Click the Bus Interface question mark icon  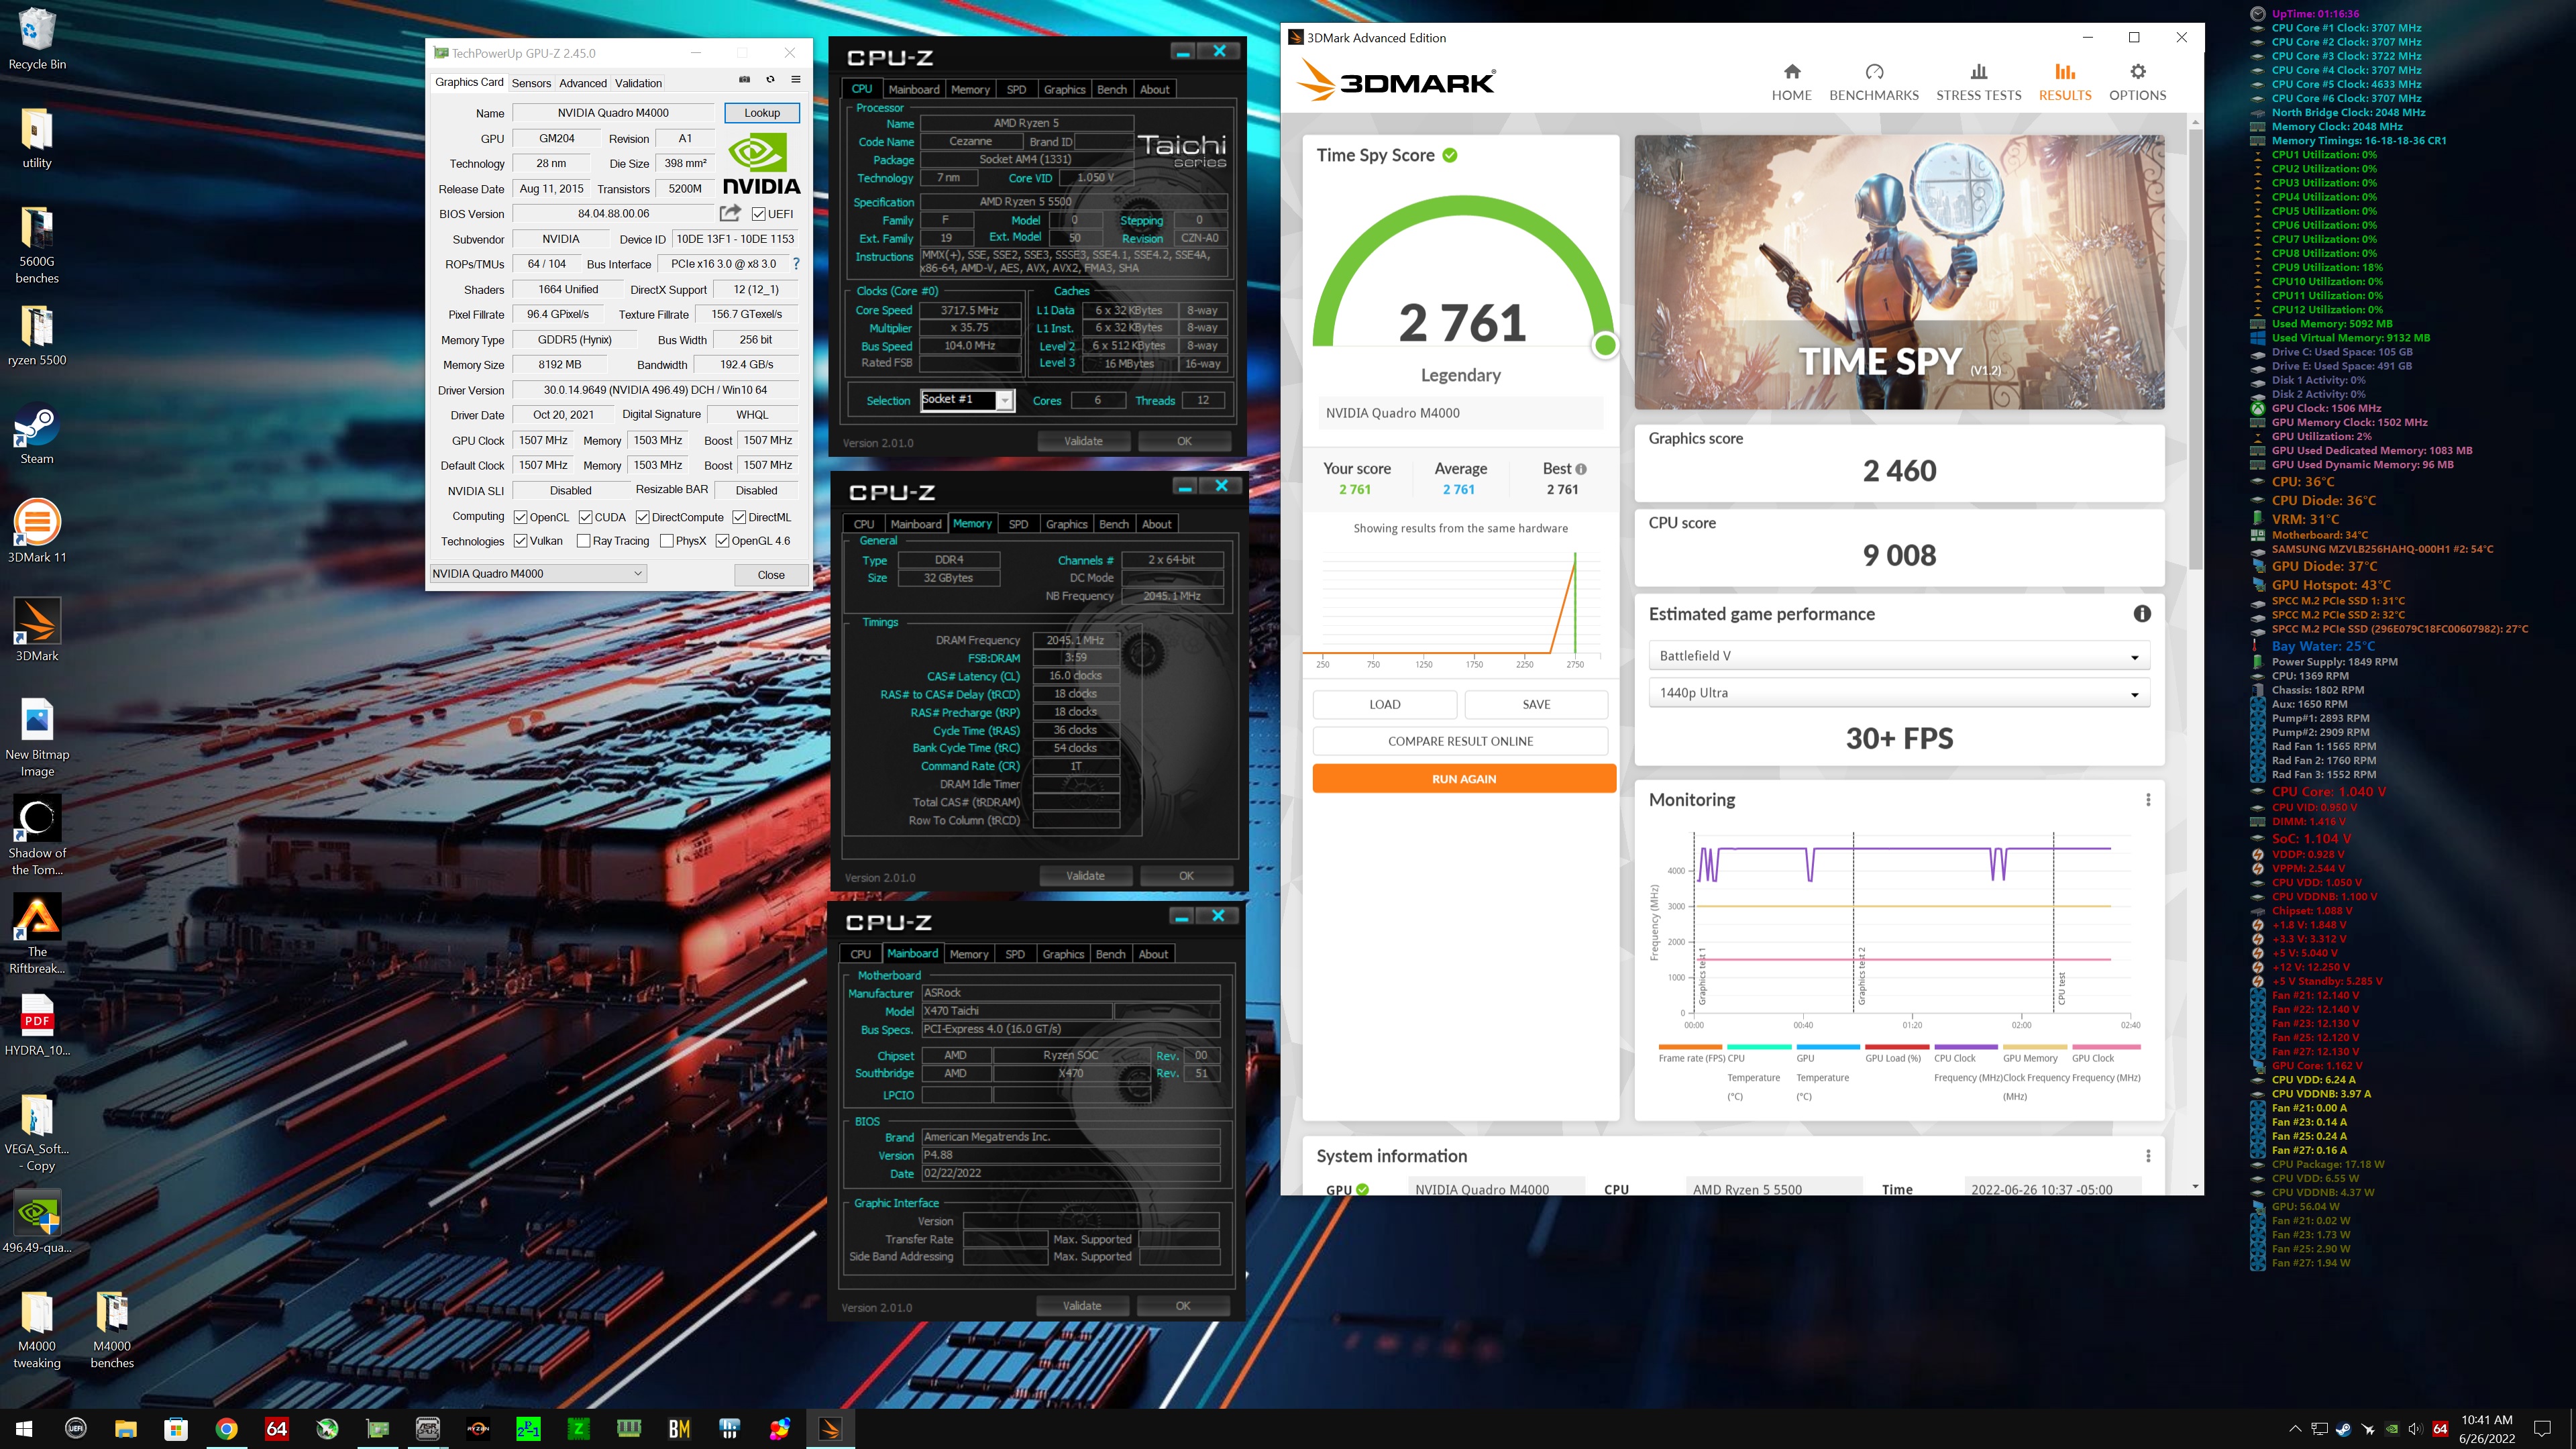click(x=796, y=264)
